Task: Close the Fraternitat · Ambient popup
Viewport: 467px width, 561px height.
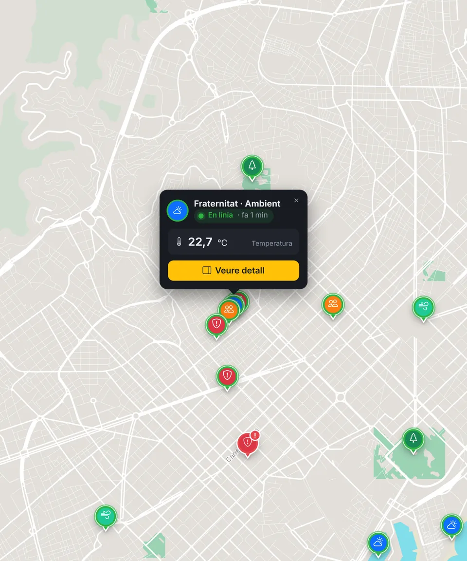Action: 296,200
